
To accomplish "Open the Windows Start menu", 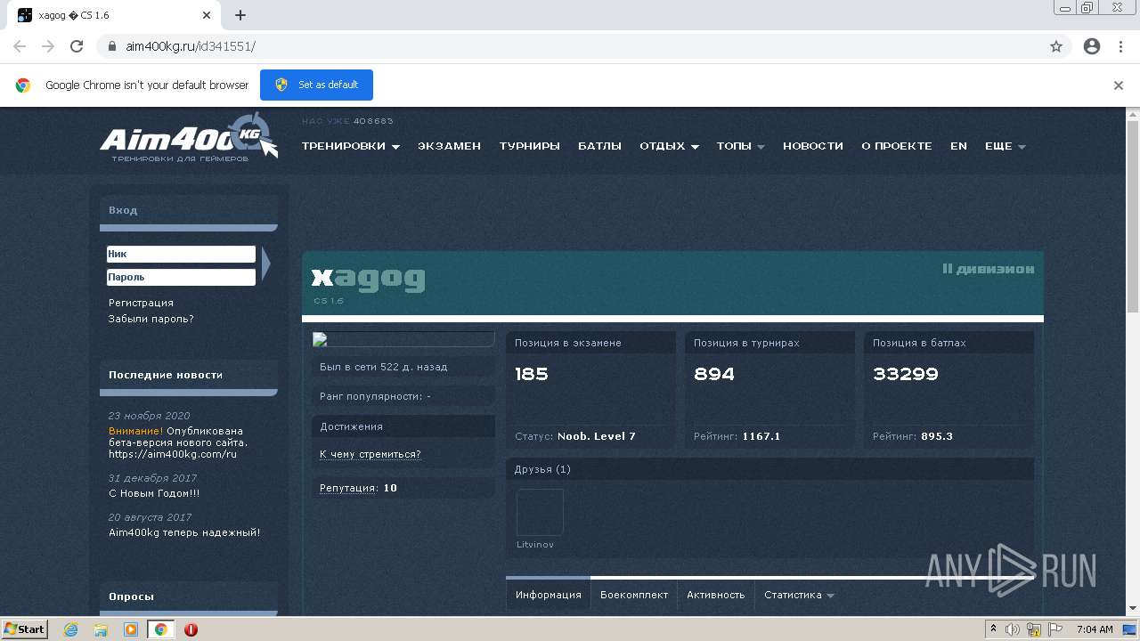I will coord(24,629).
